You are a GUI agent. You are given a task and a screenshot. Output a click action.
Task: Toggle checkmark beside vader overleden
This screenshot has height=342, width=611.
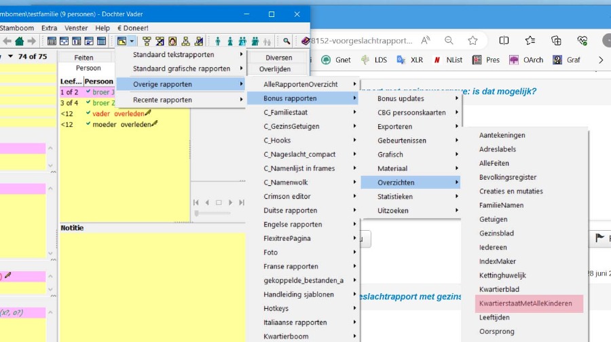coord(88,113)
